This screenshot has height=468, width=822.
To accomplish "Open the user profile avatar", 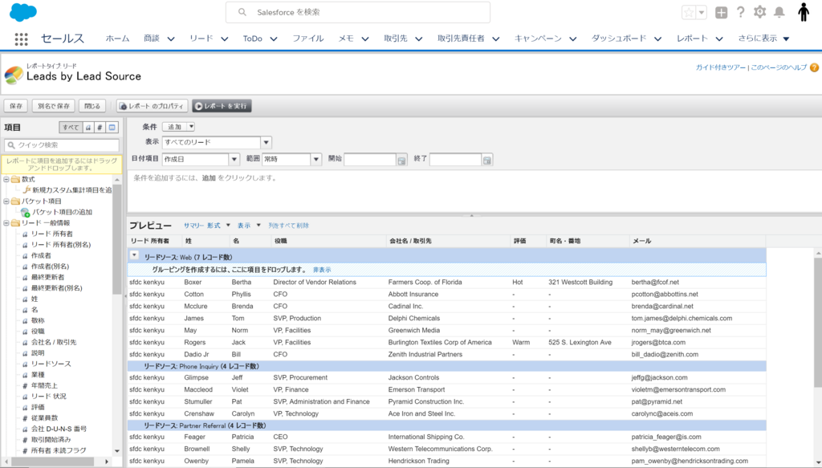I will 803,12.
